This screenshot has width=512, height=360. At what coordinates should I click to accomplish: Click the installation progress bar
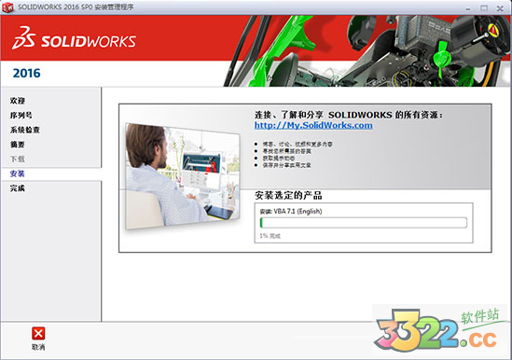[364, 223]
